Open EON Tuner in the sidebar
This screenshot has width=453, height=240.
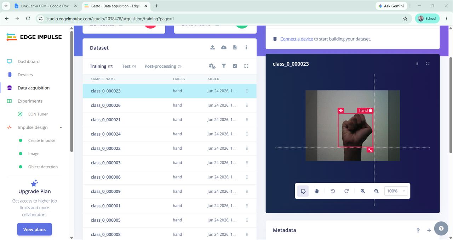(38, 114)
